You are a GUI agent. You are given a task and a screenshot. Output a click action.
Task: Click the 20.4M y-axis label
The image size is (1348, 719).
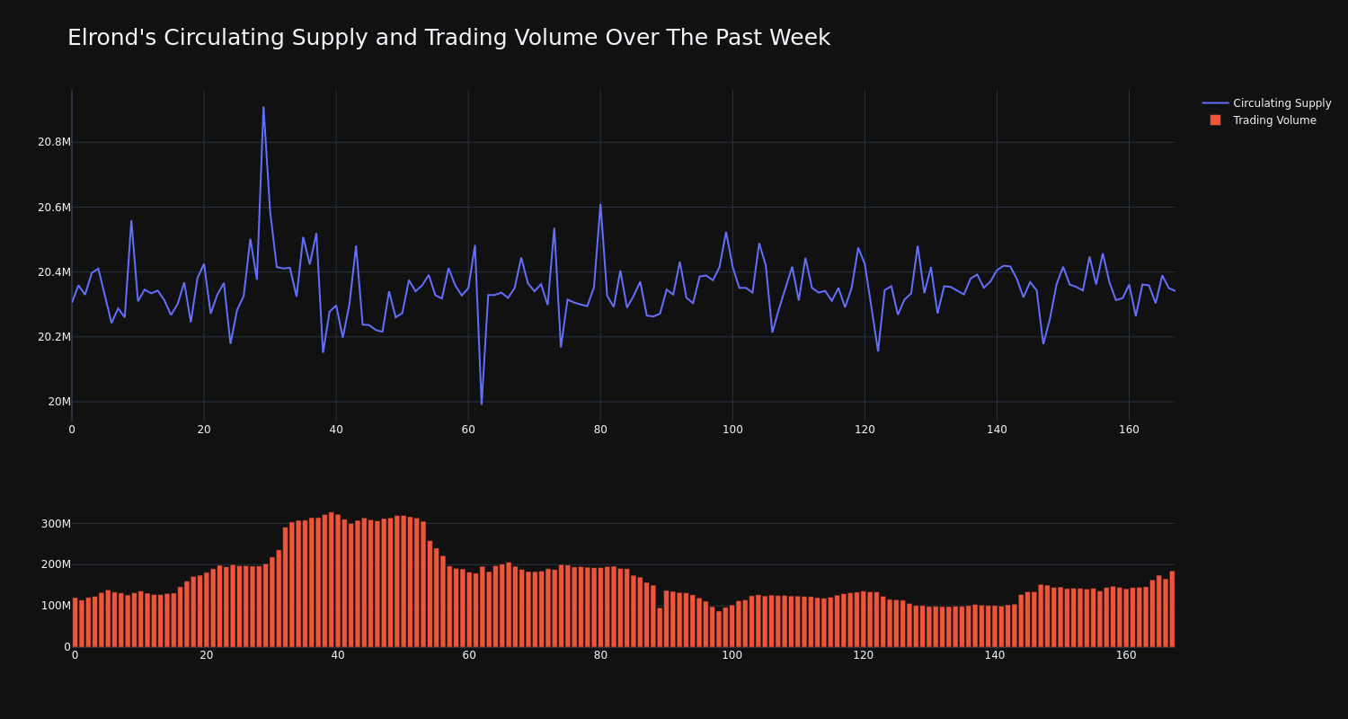point(54,272)
